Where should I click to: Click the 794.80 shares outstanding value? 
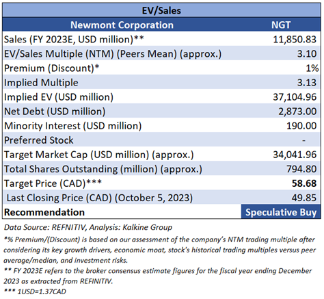coord(301,169)
